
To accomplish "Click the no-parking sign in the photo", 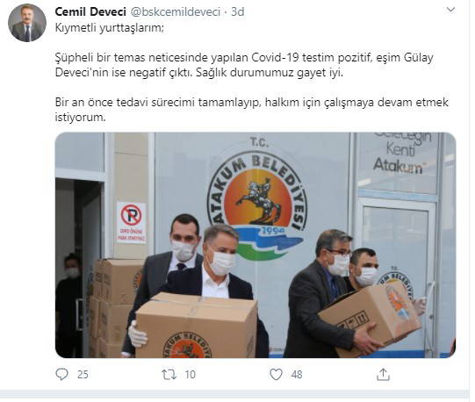I will (131, 222).
